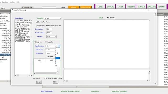Click the Min column header
The width and height of the screenshot is (168, 94).
point(40,60)
